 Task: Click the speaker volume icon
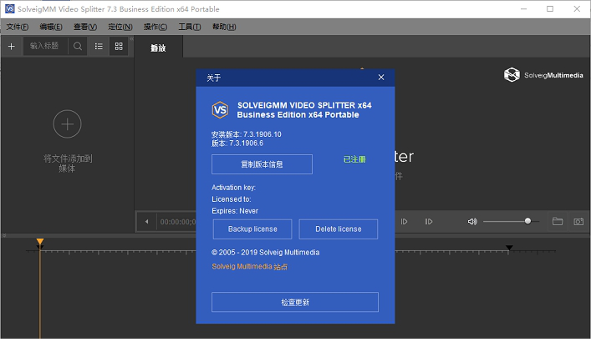point(472,222)
